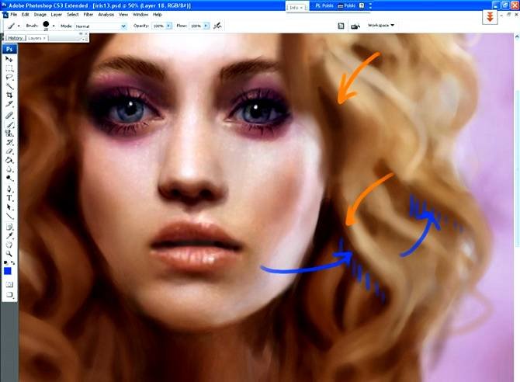Select the Crop tool

pyautogui.click(x=9, y=95)
